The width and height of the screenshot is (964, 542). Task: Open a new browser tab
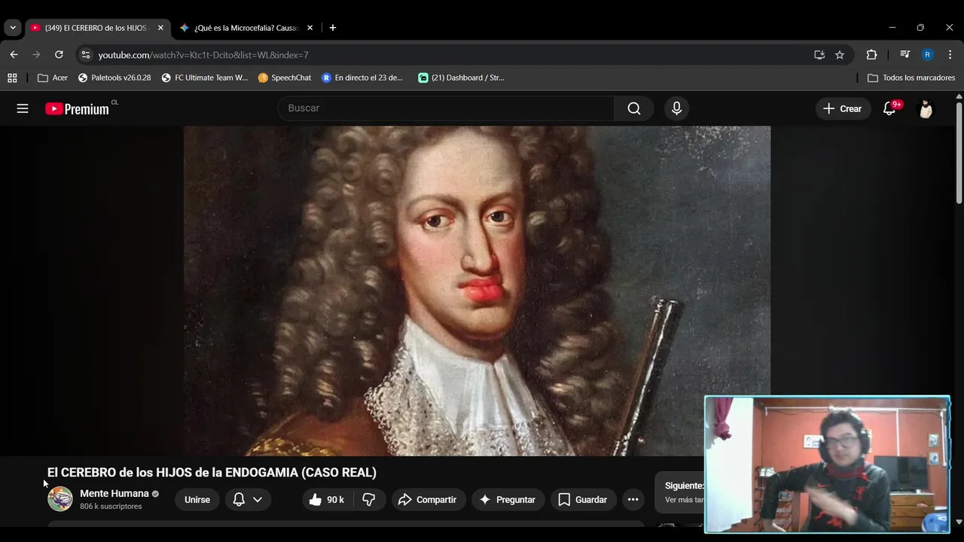[333, 28]
